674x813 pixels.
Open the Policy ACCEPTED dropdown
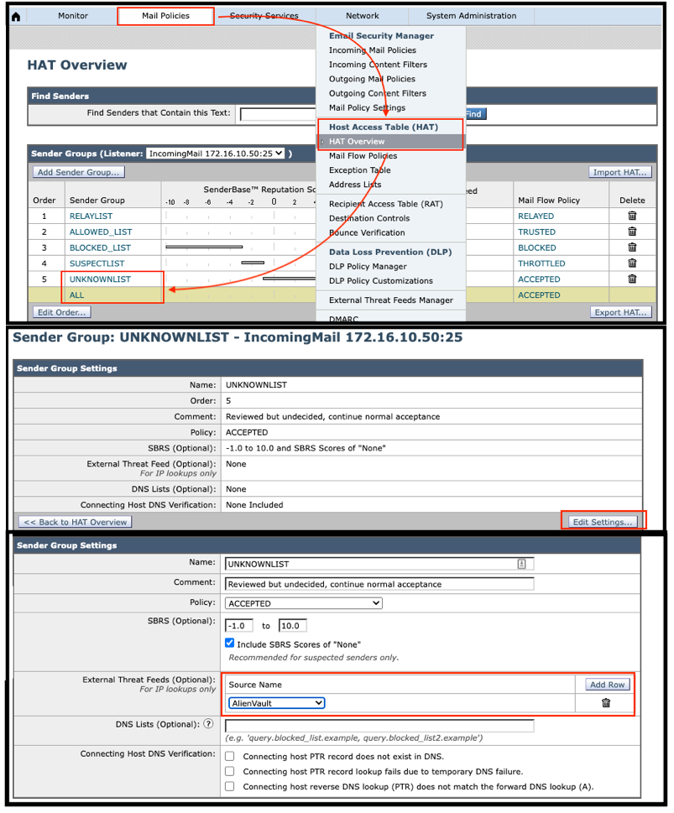tap(304, 603)
